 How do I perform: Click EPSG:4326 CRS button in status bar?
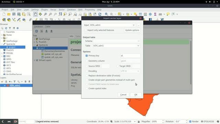tap(207, 122)
